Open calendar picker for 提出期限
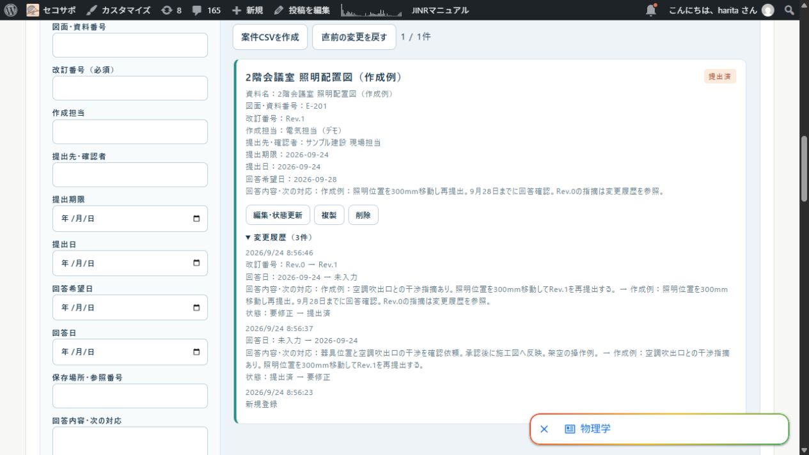This screenshot has height=455, width=809. (x=196, y=219)
